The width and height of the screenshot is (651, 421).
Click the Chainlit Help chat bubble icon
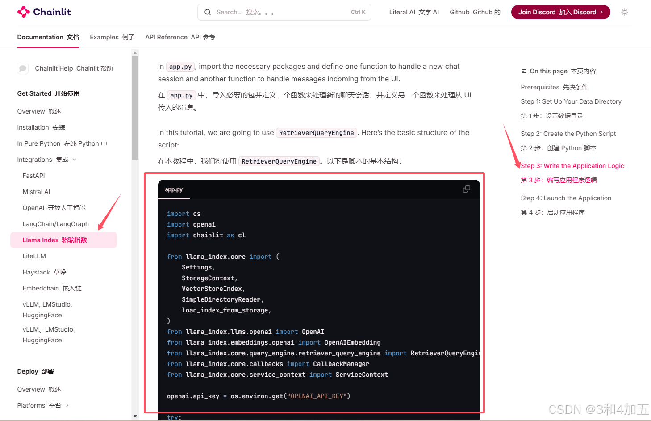[23, 68]
